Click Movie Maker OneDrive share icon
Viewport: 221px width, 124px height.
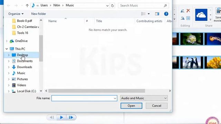(x=201, y=15)
